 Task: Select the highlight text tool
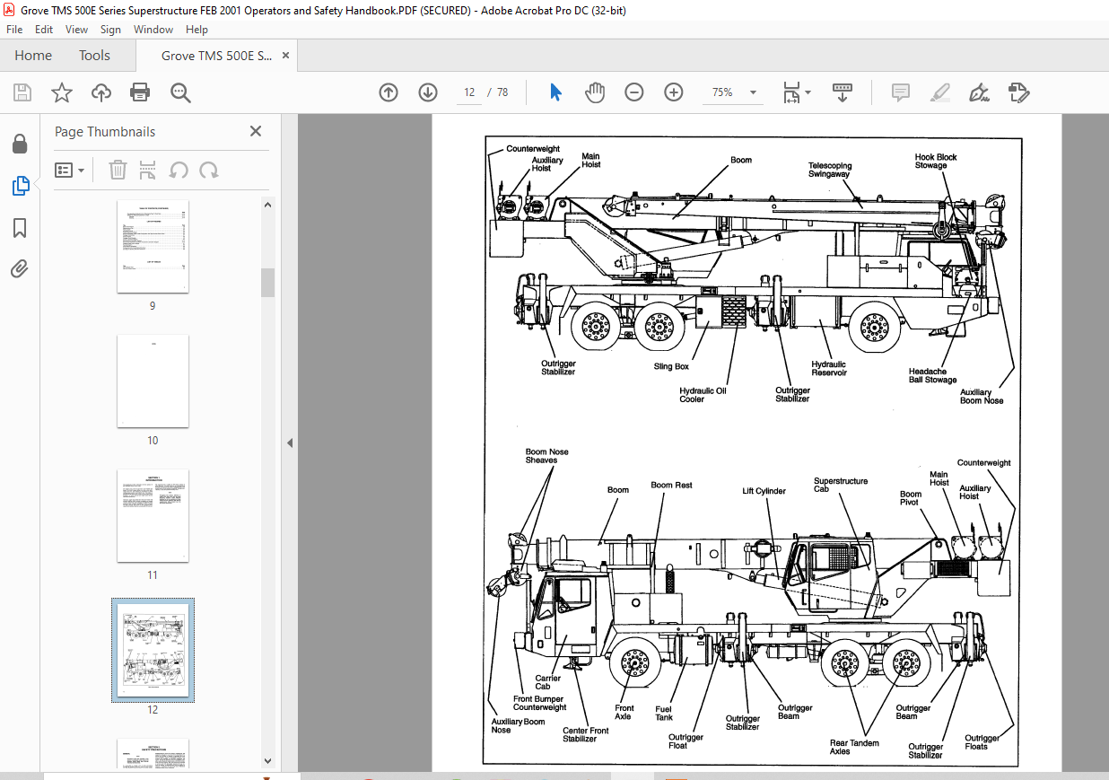tap(939, 92)
